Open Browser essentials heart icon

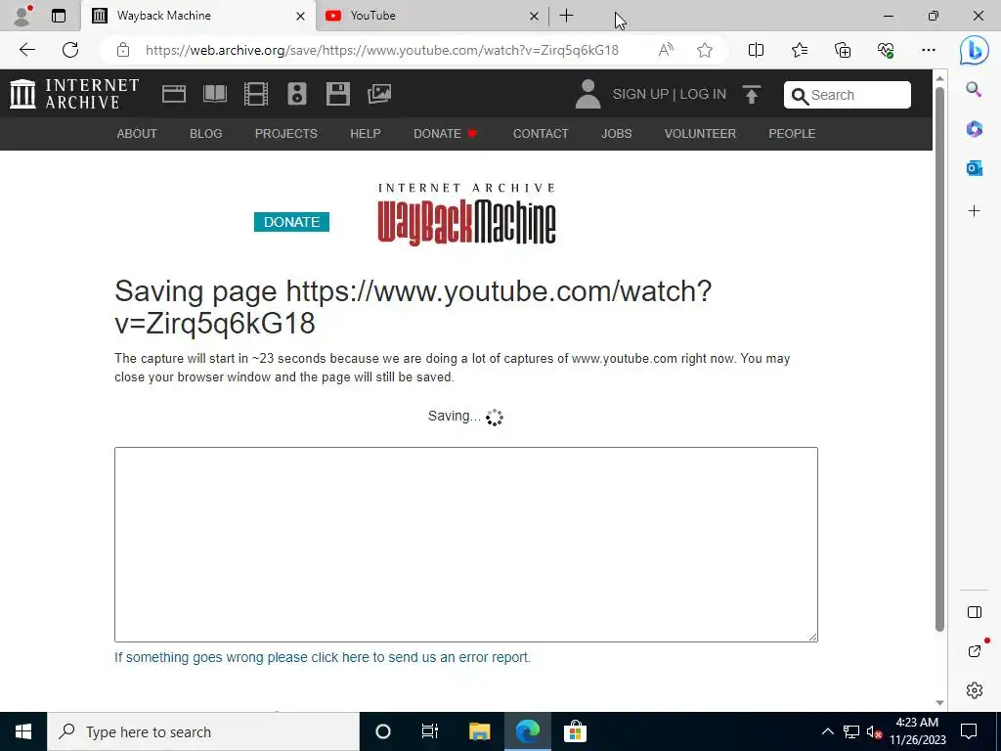click(886, 50)
